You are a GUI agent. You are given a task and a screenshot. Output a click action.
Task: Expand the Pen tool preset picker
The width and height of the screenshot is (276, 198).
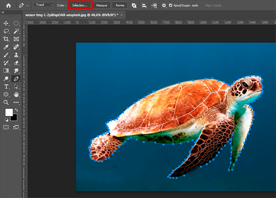coord(27,6)
